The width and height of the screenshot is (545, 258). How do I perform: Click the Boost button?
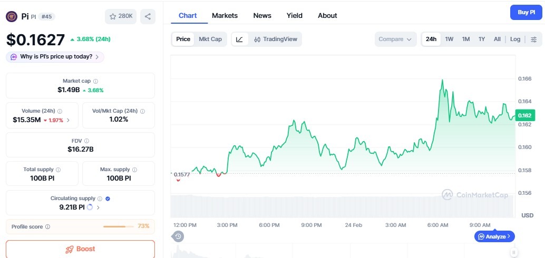pyautogui.click(x=80, y=249)
